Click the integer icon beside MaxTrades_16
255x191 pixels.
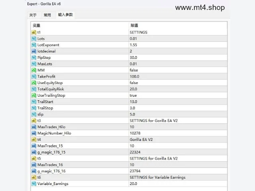pyautogui.click(x=33, y=165)
